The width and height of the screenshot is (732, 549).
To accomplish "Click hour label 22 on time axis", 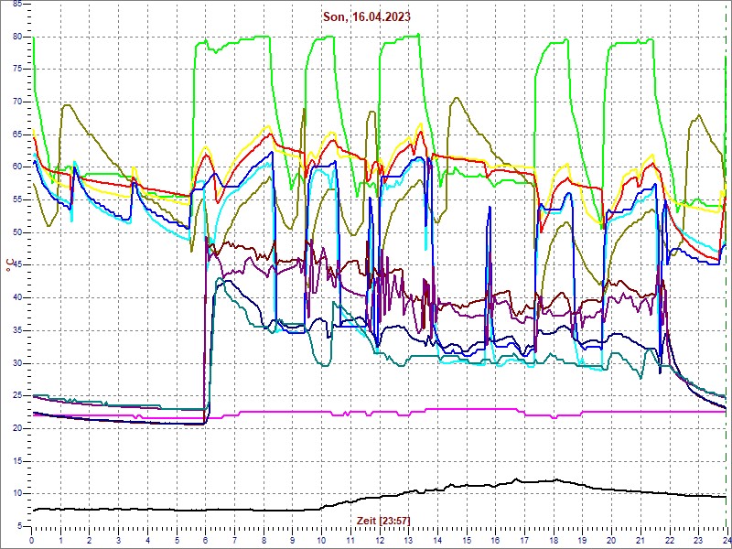I will pyautogui.click(x=669, y=540).
